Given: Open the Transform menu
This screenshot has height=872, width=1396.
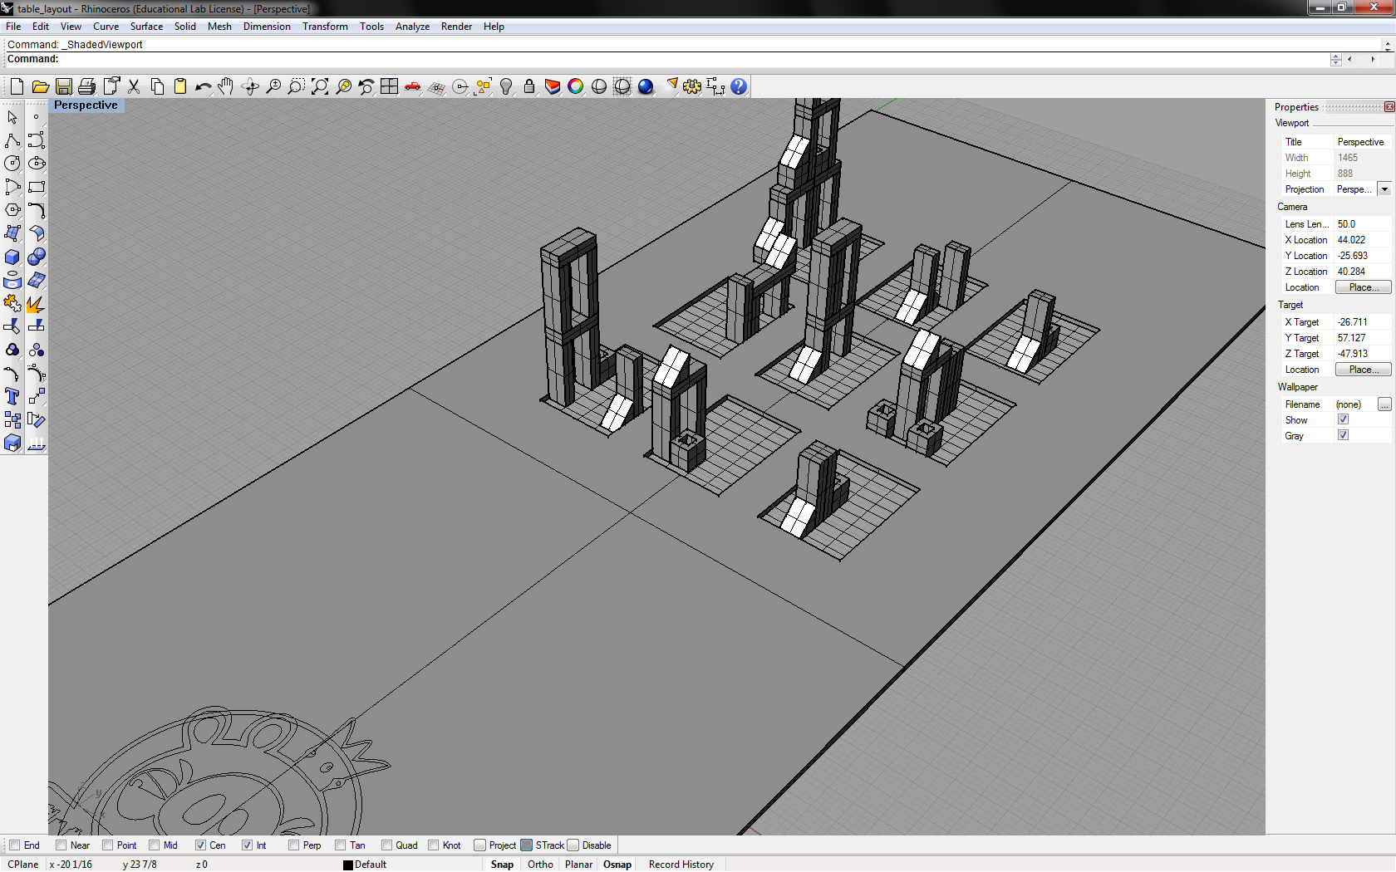Looking at the screenshot, I should (325, 27).
